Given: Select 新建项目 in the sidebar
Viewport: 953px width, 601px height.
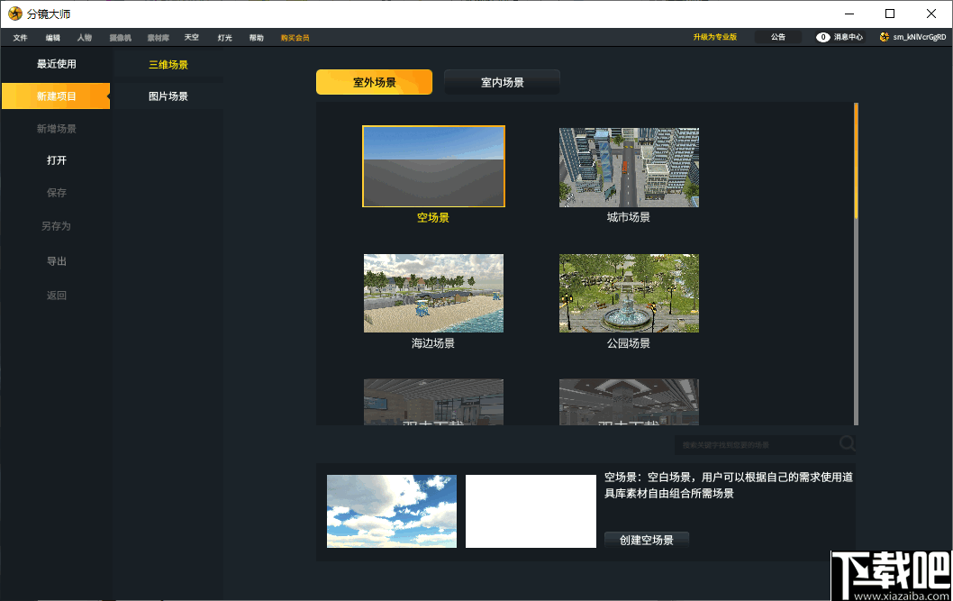Looking at the screenshot, I should point(56,96).
